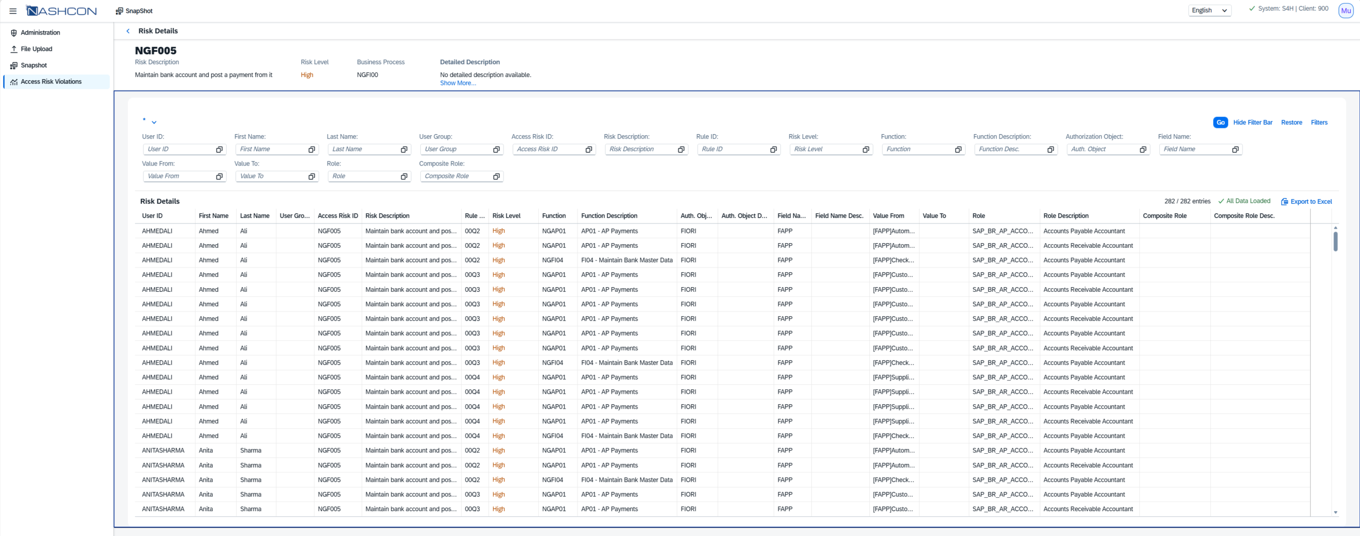Open value help icon for Function filter
This screenshot has height=536, width=1360.
click(958, 150)
